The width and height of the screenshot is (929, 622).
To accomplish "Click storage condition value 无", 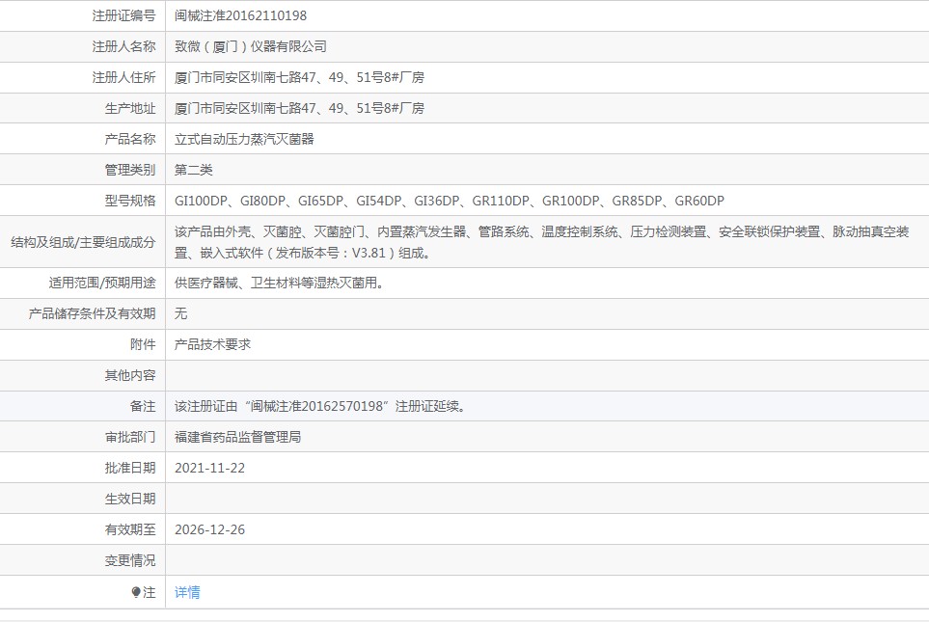I will (180, 313).
